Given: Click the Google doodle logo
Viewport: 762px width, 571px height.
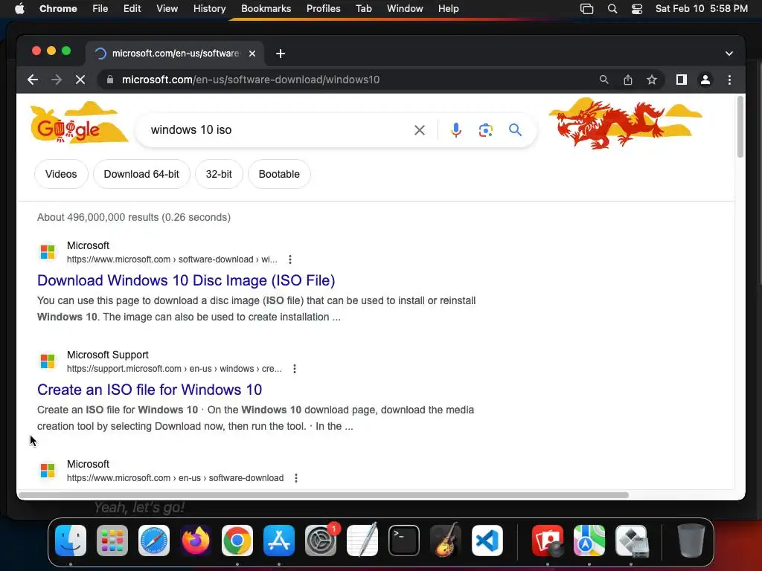Looking at the screenshot, I should 79,123.
